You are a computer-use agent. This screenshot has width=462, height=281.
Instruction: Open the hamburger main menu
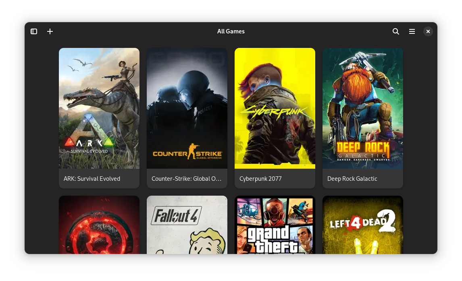click(x=412, y=31)
